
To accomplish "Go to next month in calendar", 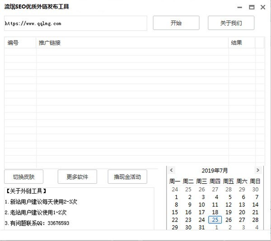I will tap(258, 170).
